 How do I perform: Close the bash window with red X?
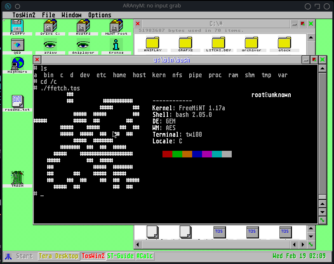coord(37,60)
